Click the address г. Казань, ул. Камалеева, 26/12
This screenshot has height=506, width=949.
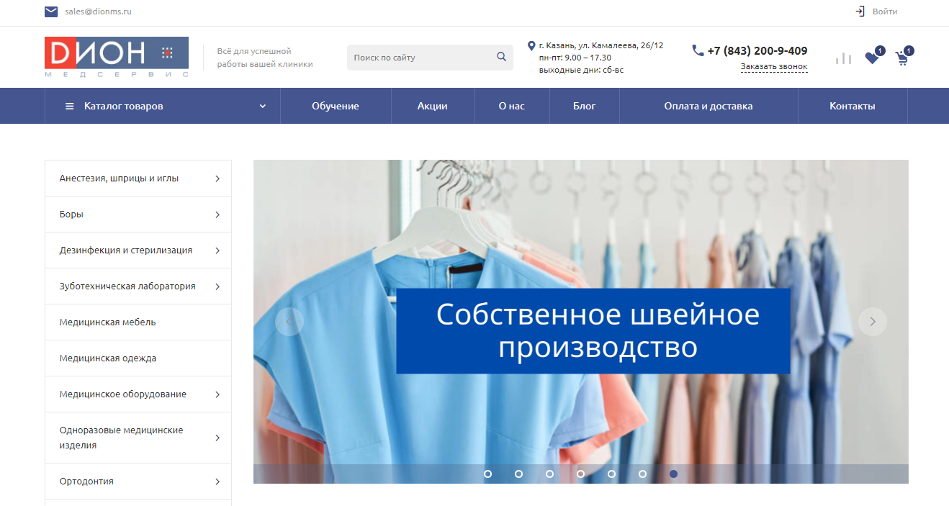pyautogui.click(x=601, y=45)
